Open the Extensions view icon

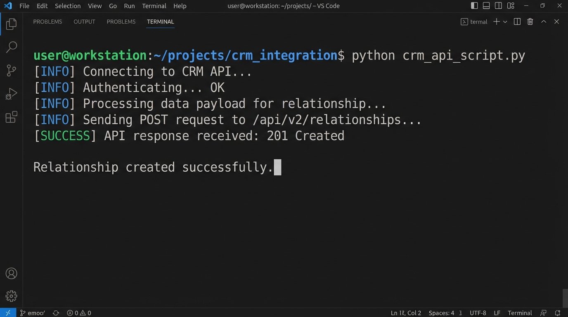click(x=11, y=117)
